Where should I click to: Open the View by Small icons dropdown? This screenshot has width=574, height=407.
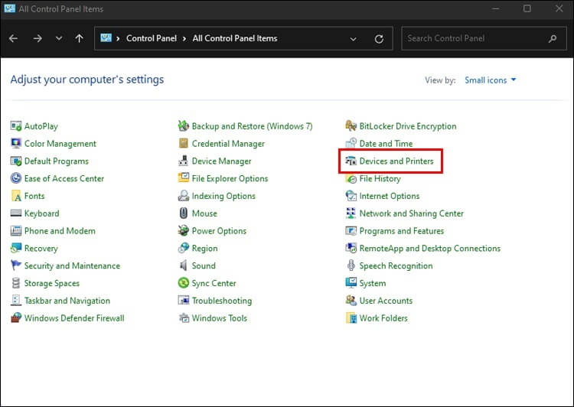click(x=490, y=80)
